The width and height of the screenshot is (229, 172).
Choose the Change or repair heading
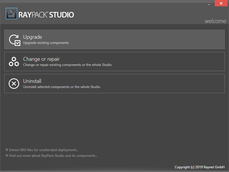click(x=42, y=59)
